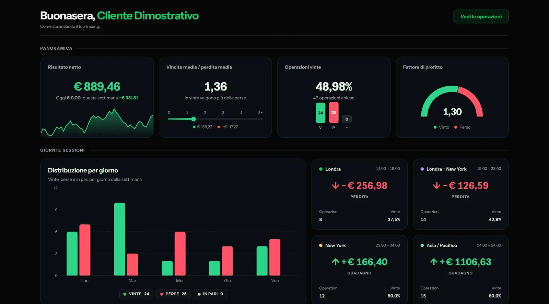Image resolution: width=549 pixels, height=304 pixels.
Task: Click the 1,36 average ratio value
Action: (x=215, y=87)
